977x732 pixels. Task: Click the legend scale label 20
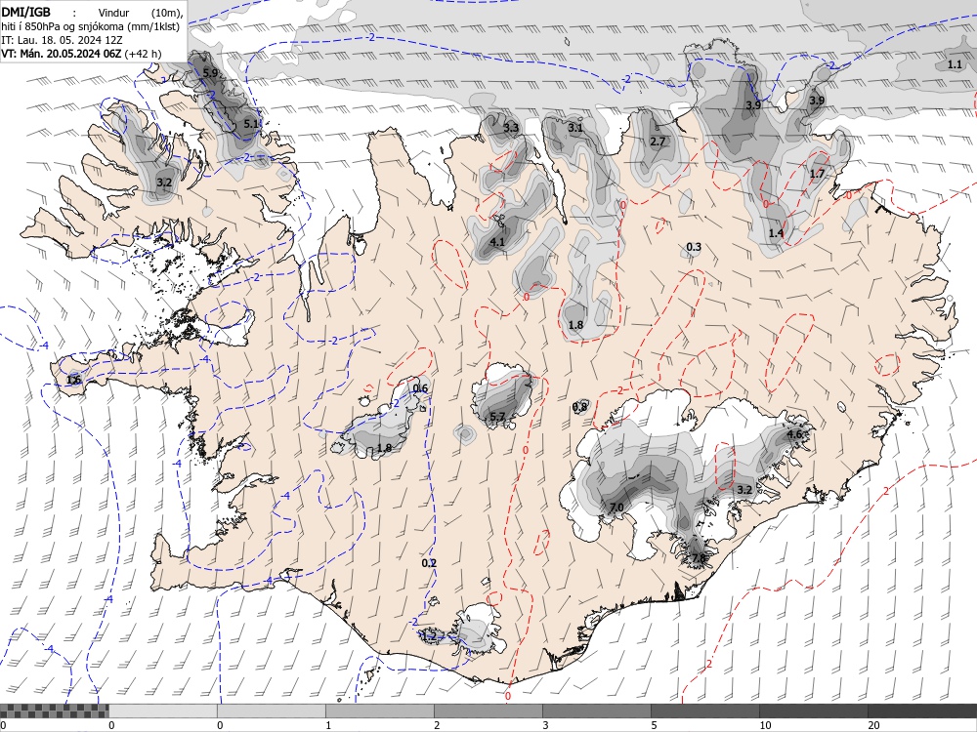[873, 725]
